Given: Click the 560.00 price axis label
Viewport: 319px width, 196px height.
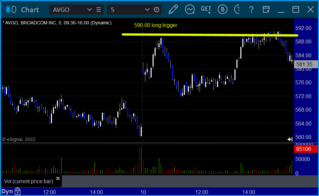Looking at the screenshot, I should pyautogui.click(x=303, y=137).
